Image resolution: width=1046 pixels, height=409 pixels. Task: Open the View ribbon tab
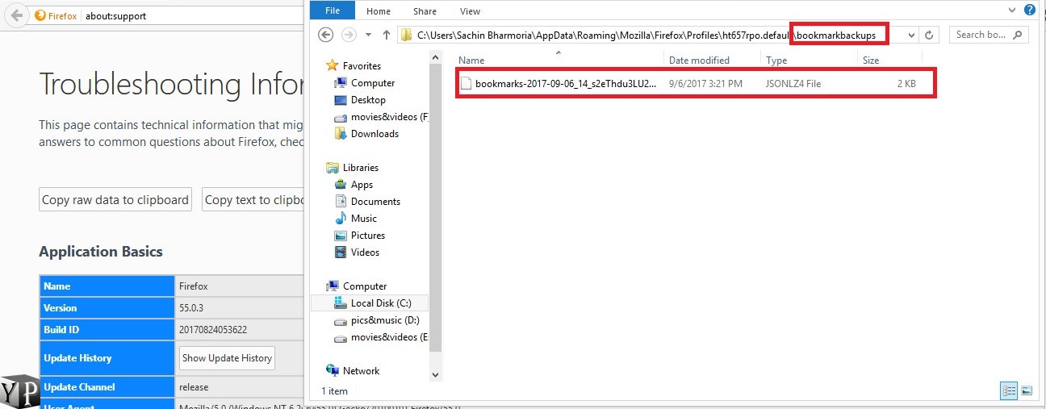pos(470,11)
